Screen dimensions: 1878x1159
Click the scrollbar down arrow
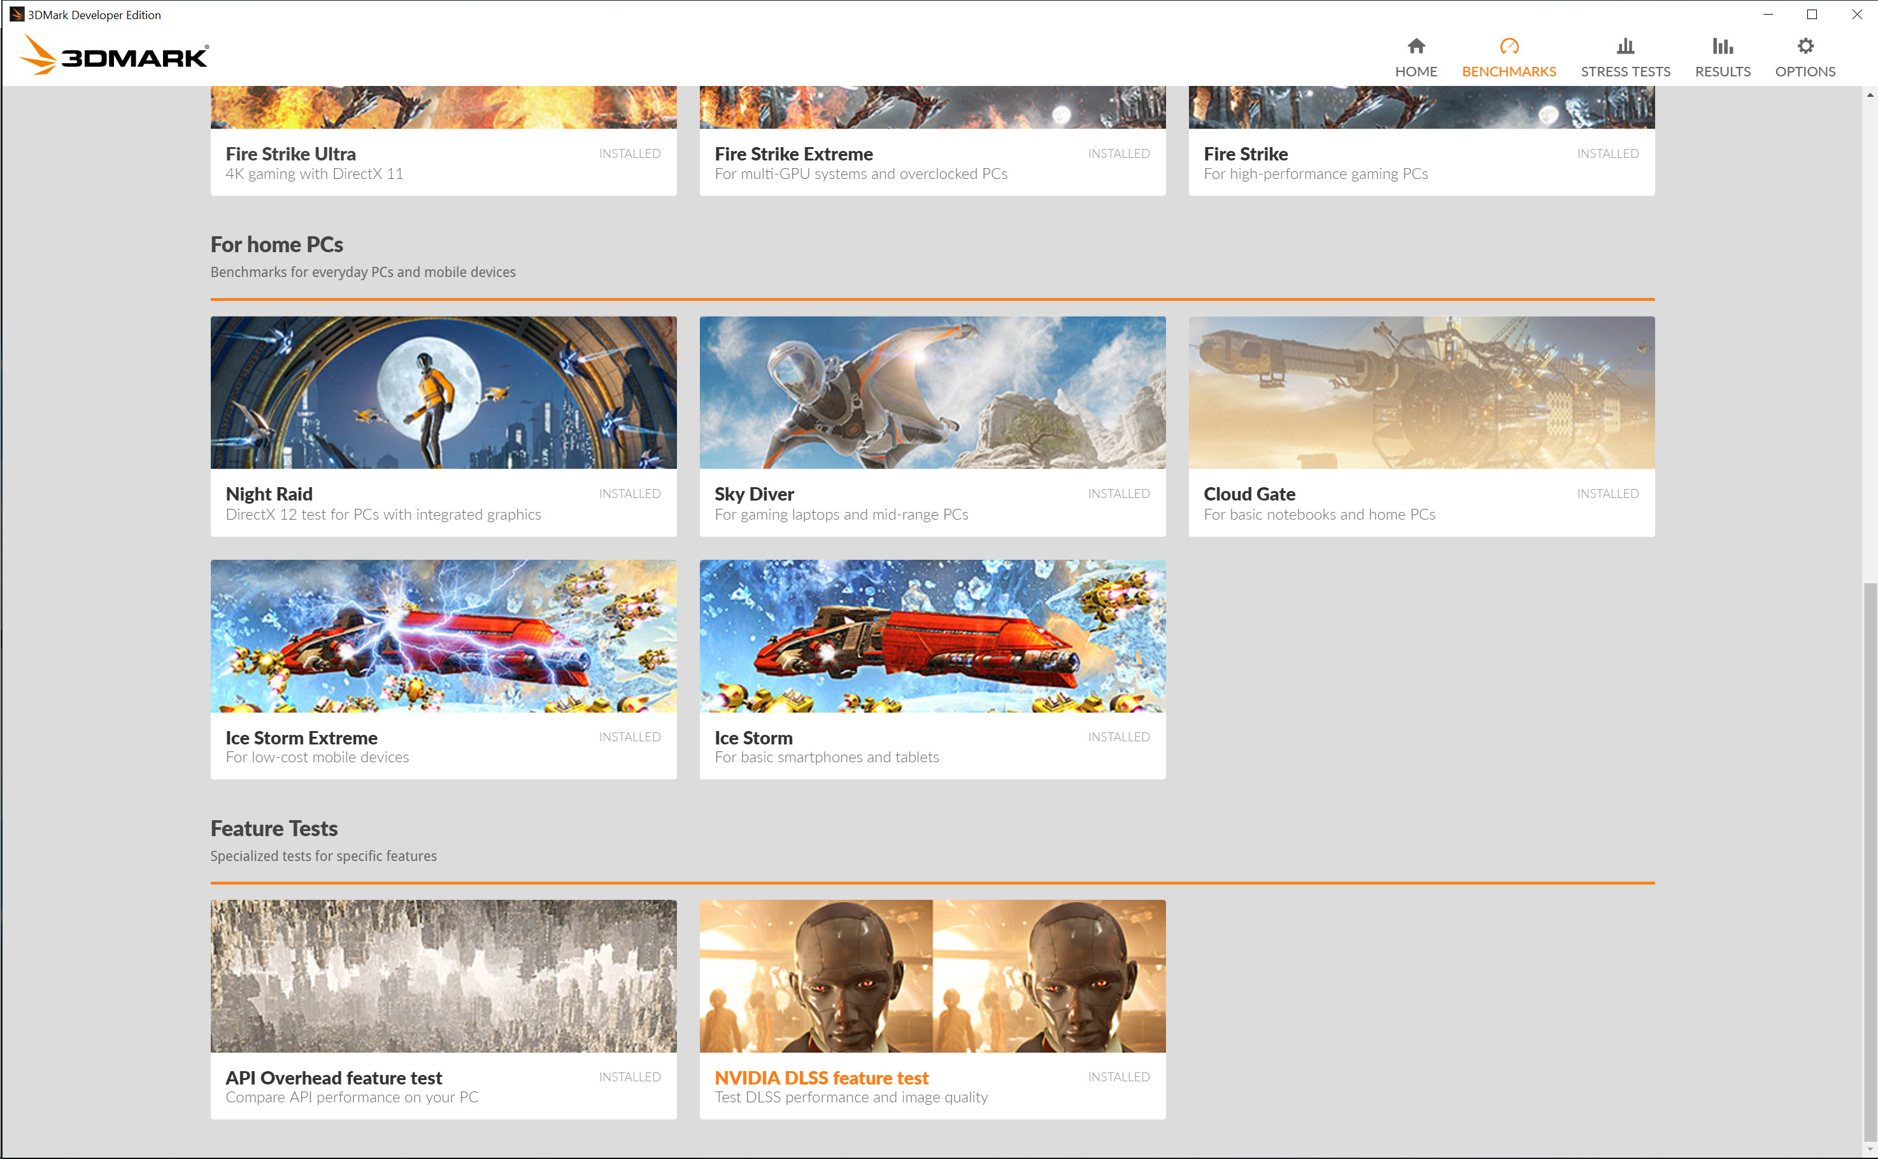(1870, 1150)
